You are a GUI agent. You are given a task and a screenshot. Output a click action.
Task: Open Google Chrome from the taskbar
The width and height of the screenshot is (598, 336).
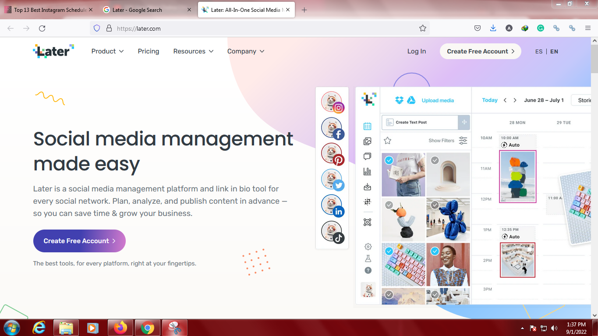point(148,328)
